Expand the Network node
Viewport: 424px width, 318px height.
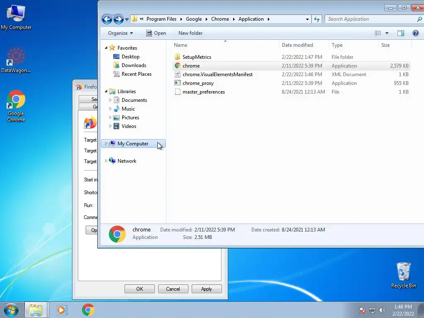[x=106, y=161]
